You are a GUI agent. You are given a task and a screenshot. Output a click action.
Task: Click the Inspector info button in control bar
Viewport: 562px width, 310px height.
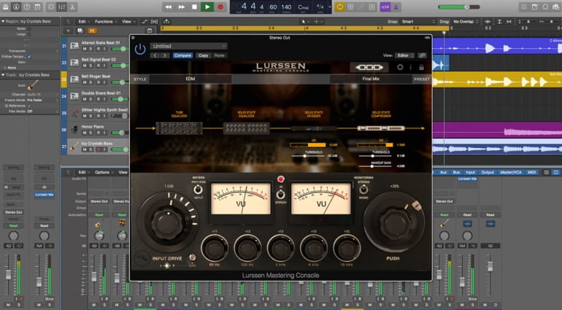(x=16, y=7)
